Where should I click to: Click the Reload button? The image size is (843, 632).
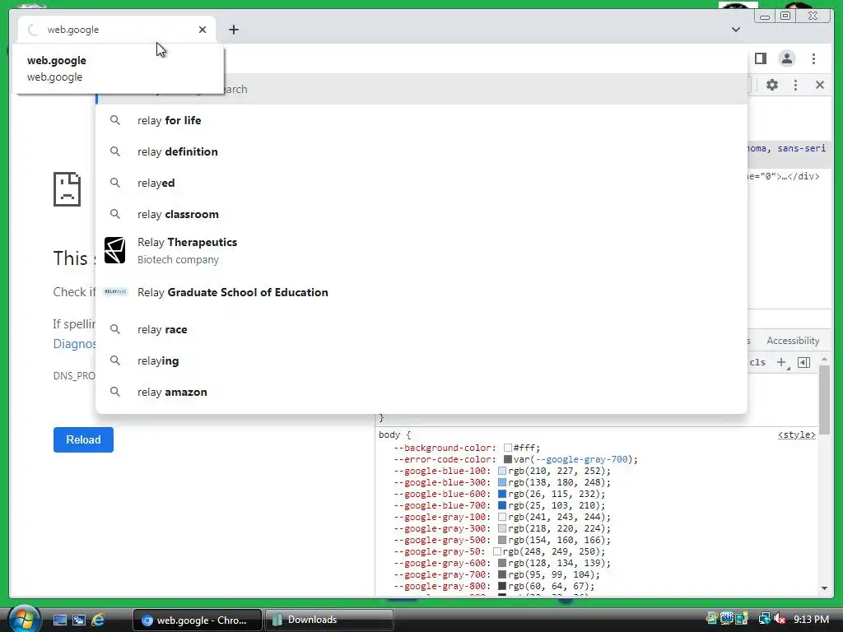click(x=83, y=439)
